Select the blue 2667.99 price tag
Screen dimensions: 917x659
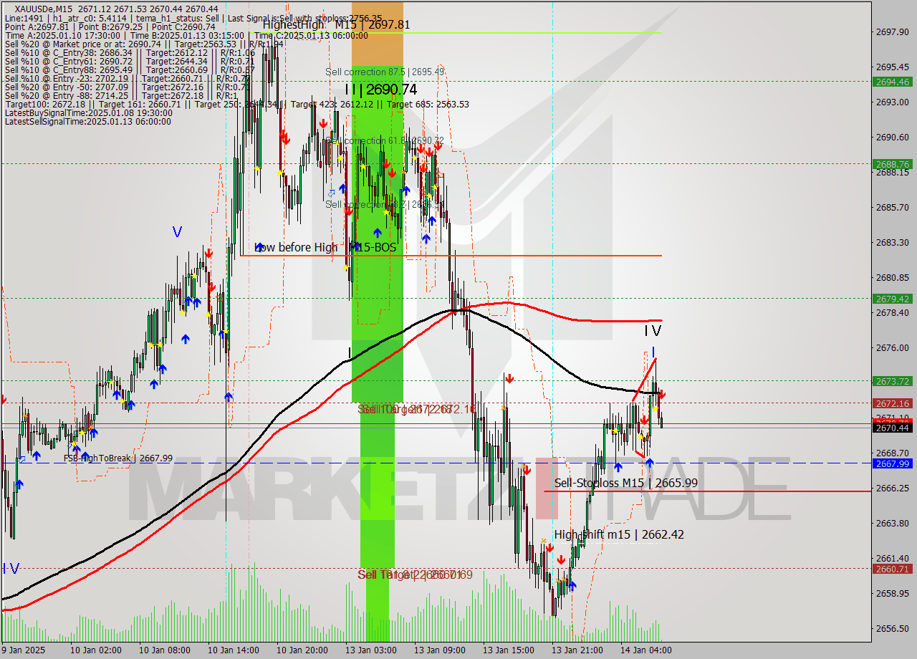[x=893, y=463]
